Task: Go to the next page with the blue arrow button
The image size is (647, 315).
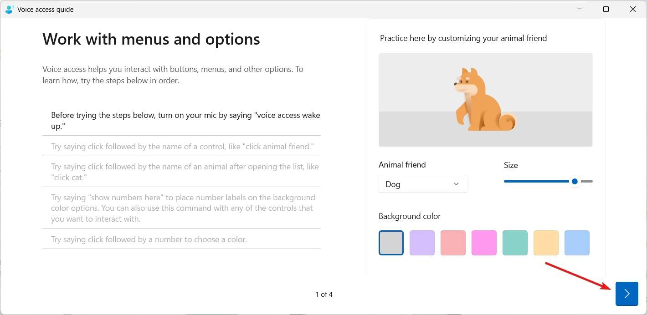Action: (626, 294)
